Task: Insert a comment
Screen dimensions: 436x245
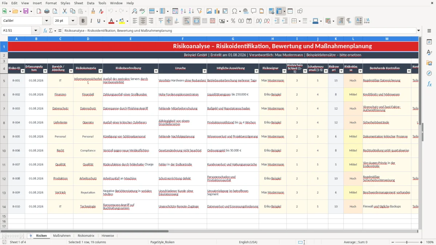Action: point(254,11)
